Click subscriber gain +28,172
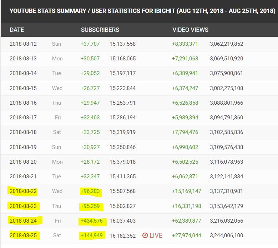Screen dimensions: 278x248 coord(90,162)
